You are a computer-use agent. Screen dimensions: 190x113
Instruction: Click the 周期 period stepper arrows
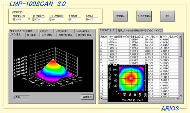(87, 19)
